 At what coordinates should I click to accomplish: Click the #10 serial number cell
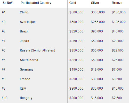tap(5, 98)
